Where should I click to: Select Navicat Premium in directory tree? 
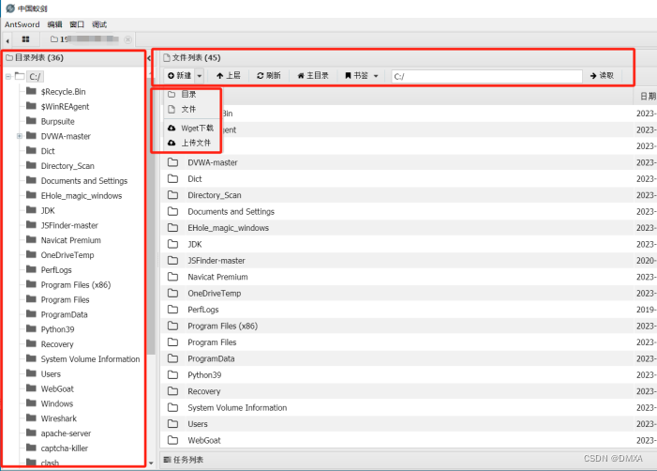(71, 240)
